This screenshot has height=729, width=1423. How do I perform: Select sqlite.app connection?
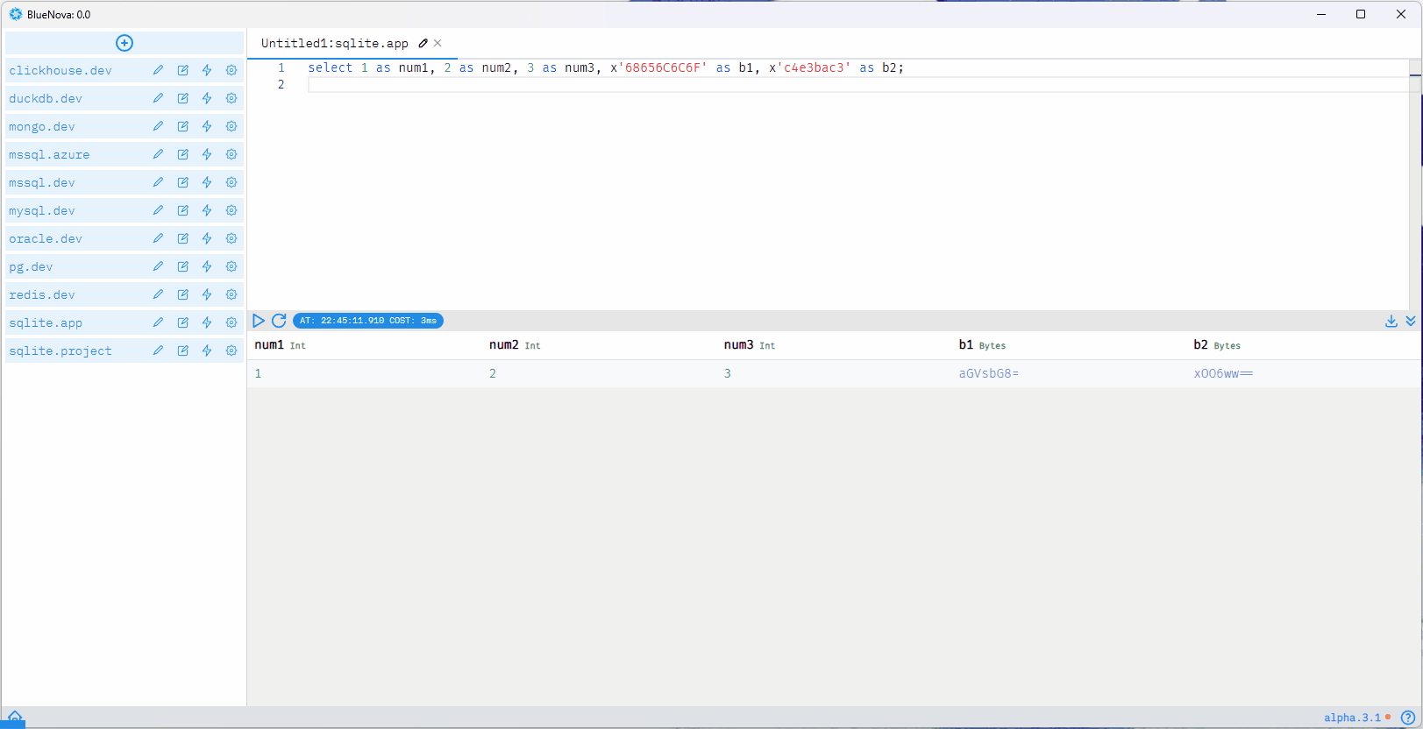[46, 322]
